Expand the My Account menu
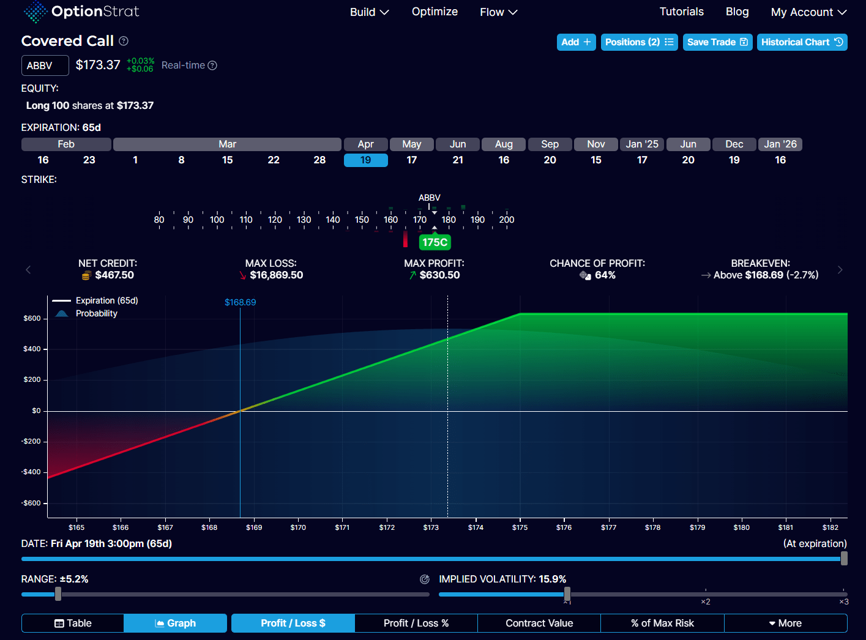This screenshot has width=866, height=640. (808, 12)
